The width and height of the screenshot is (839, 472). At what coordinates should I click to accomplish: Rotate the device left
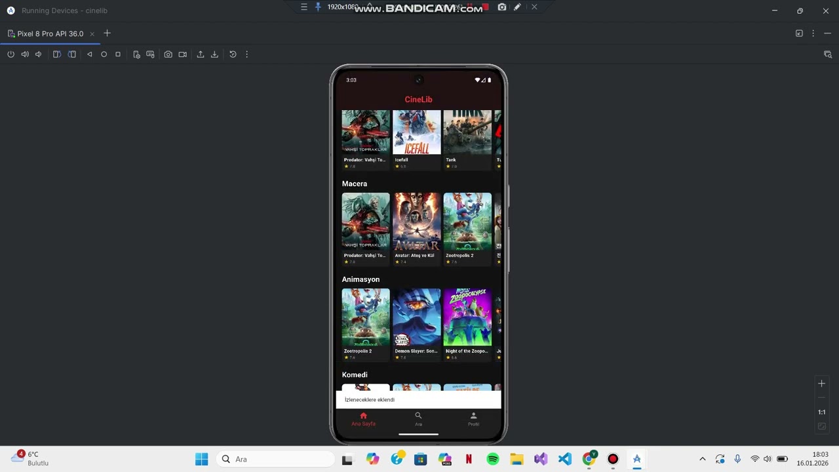point(57,54)
